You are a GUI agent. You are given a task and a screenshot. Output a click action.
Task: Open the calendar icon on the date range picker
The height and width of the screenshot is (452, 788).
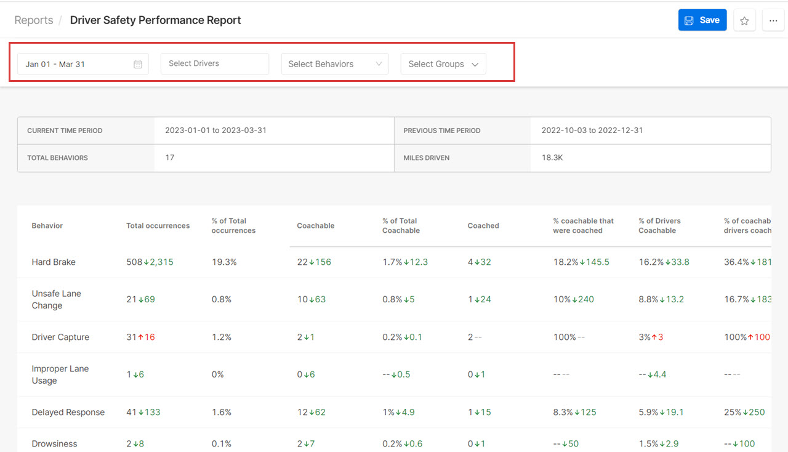(x=138, y=63)
